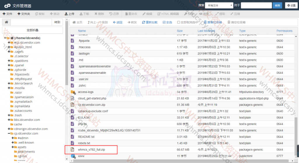Screen dimensions: 299x163
Task: Expand the bbs.idcvendor.com tree node
Action: tap(9, 120)
